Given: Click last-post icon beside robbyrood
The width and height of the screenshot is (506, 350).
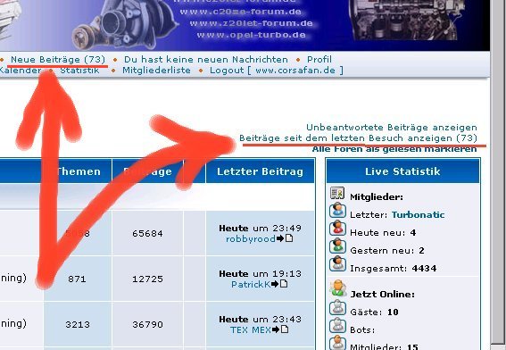Looking at the screenshot, I should pos(285,238).
